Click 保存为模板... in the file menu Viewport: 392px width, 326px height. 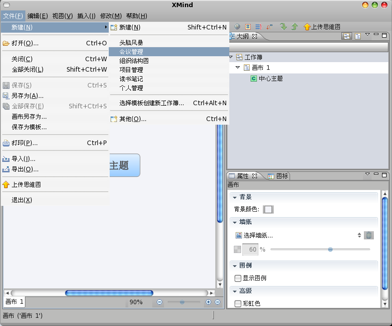(x=55, y=127)
